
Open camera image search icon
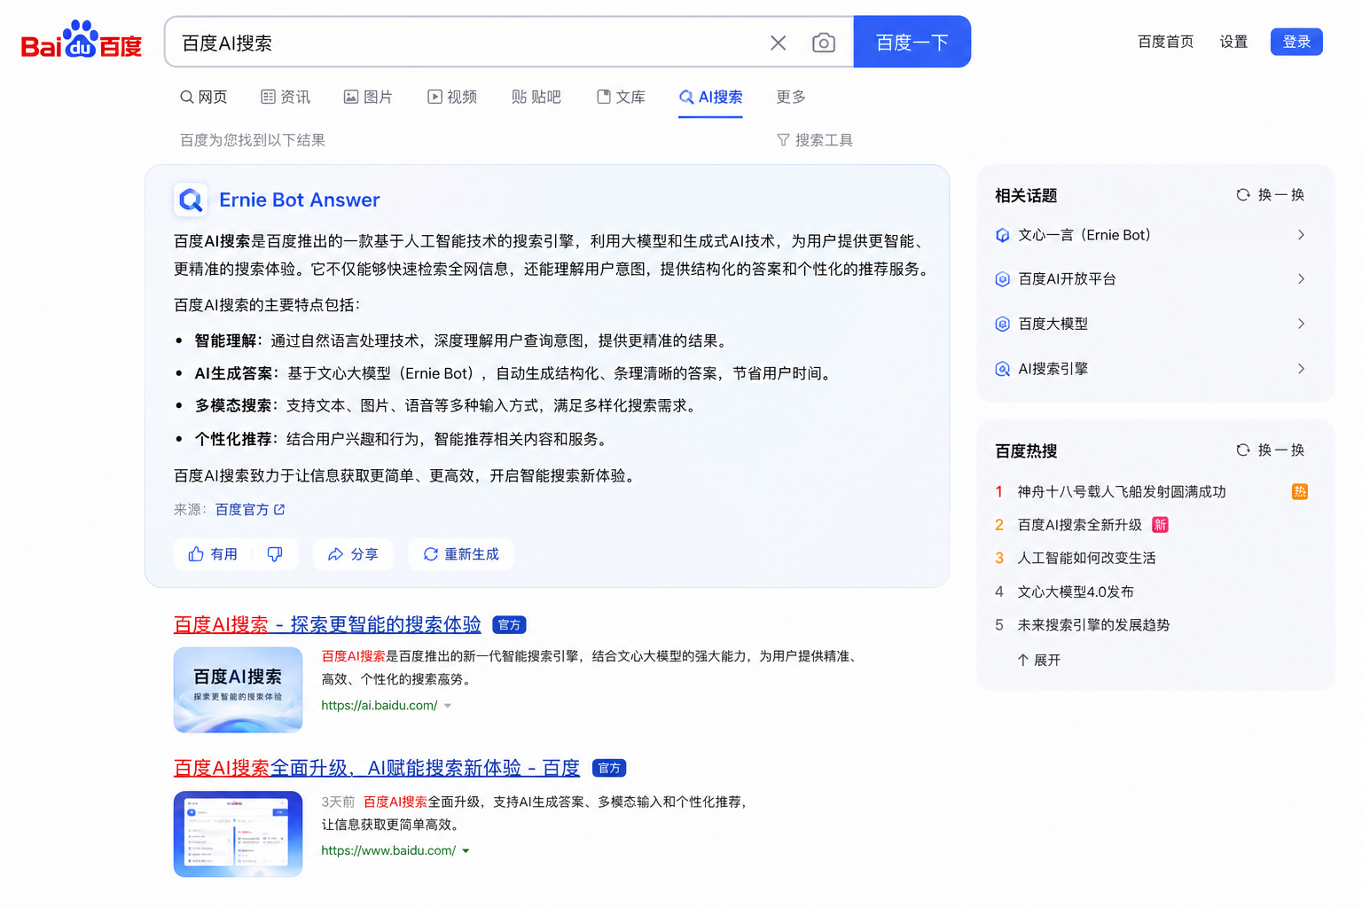coord(823,43)
